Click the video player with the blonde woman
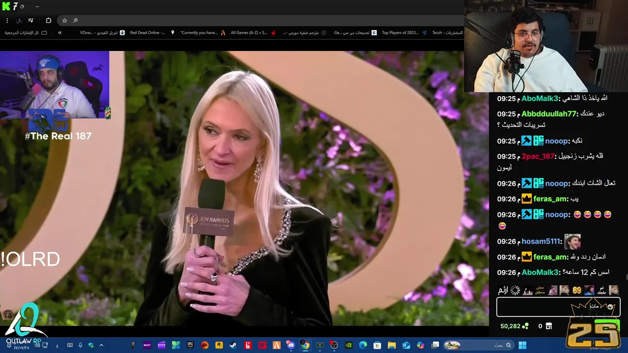 [x=244, y=188]
